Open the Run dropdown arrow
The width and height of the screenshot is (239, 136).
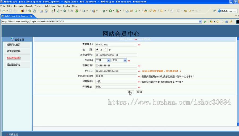click(x=114, y=11)
